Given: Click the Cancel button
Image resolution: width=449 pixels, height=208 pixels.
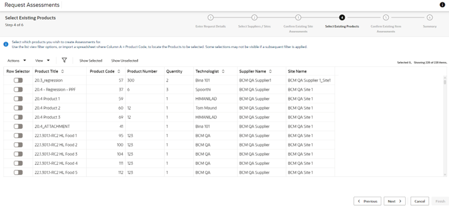Looking at the screenshot, I should (x=420, y=201).
